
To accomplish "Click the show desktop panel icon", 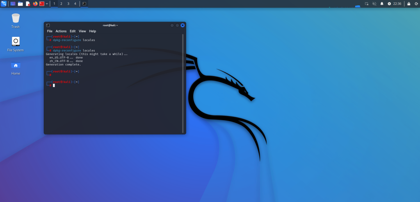I will coord(13,4).
